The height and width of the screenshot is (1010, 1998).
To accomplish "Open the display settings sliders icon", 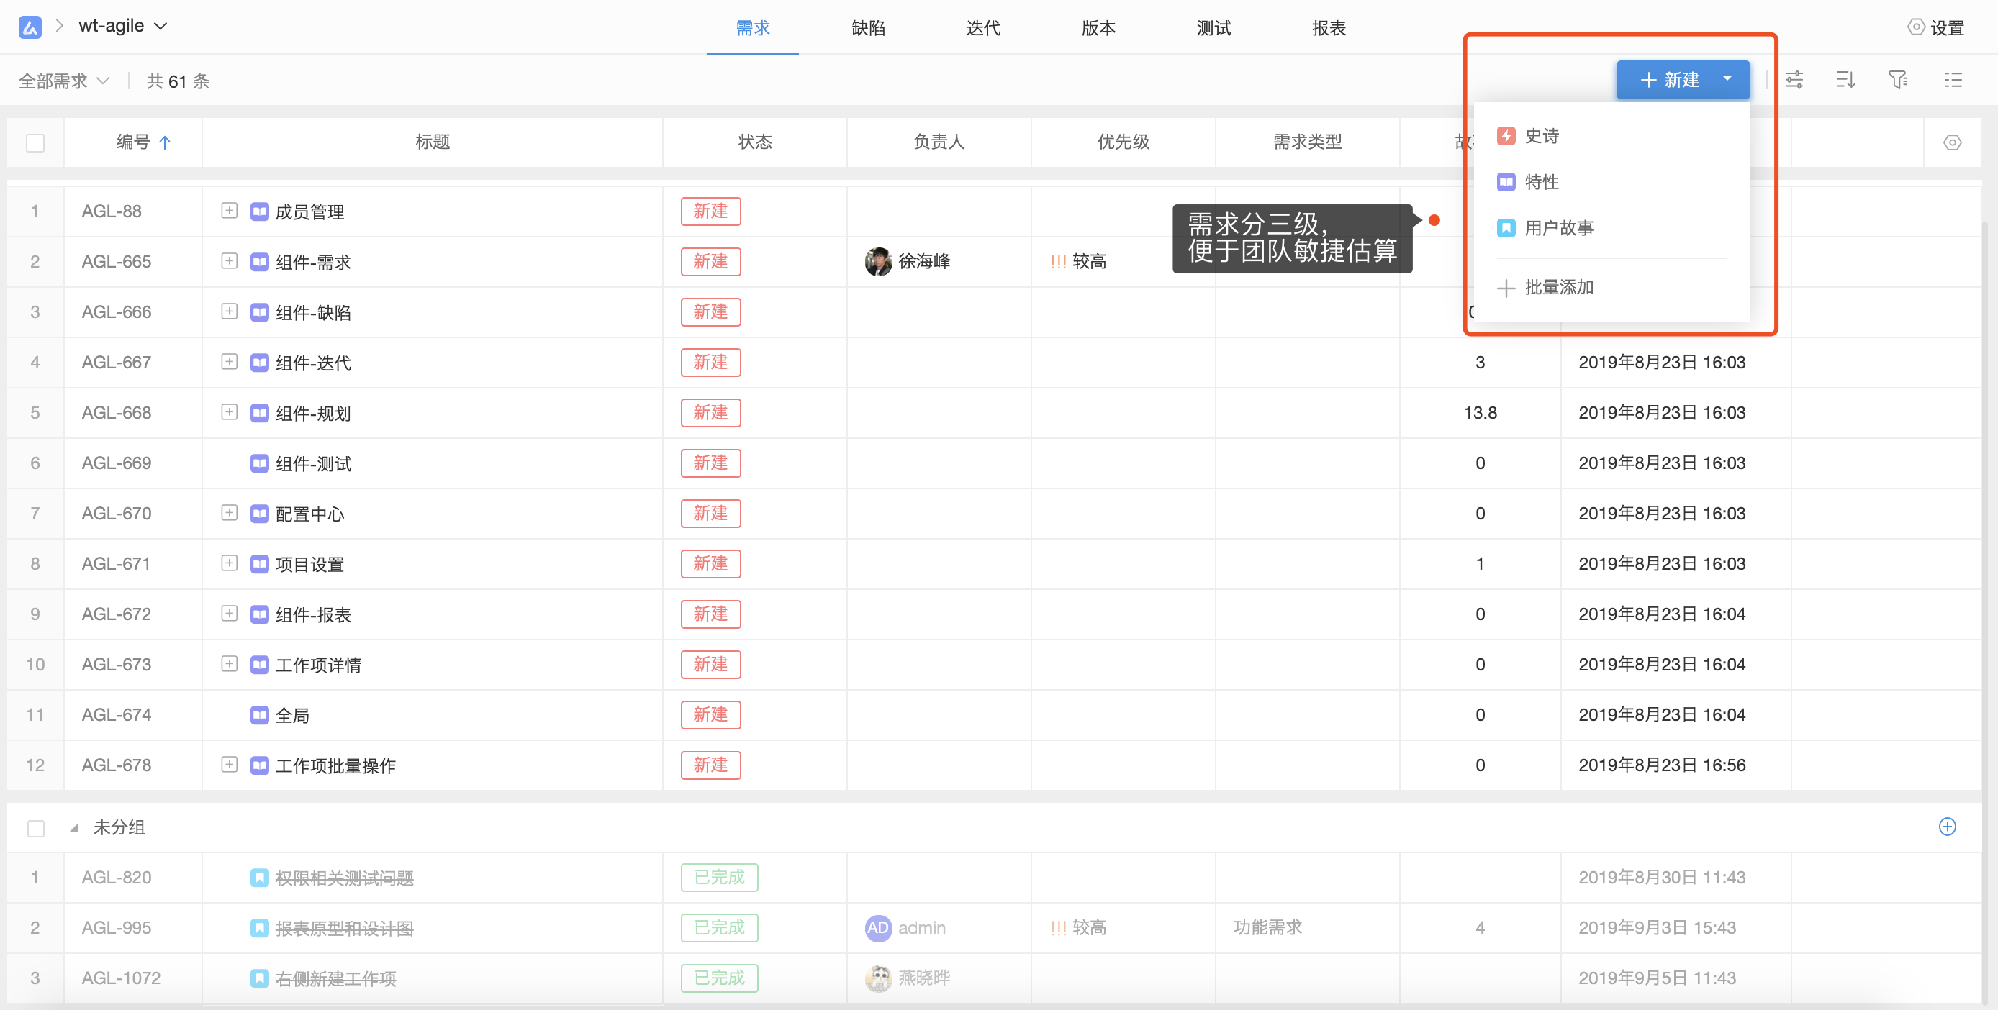I will tap(1794, 80).
